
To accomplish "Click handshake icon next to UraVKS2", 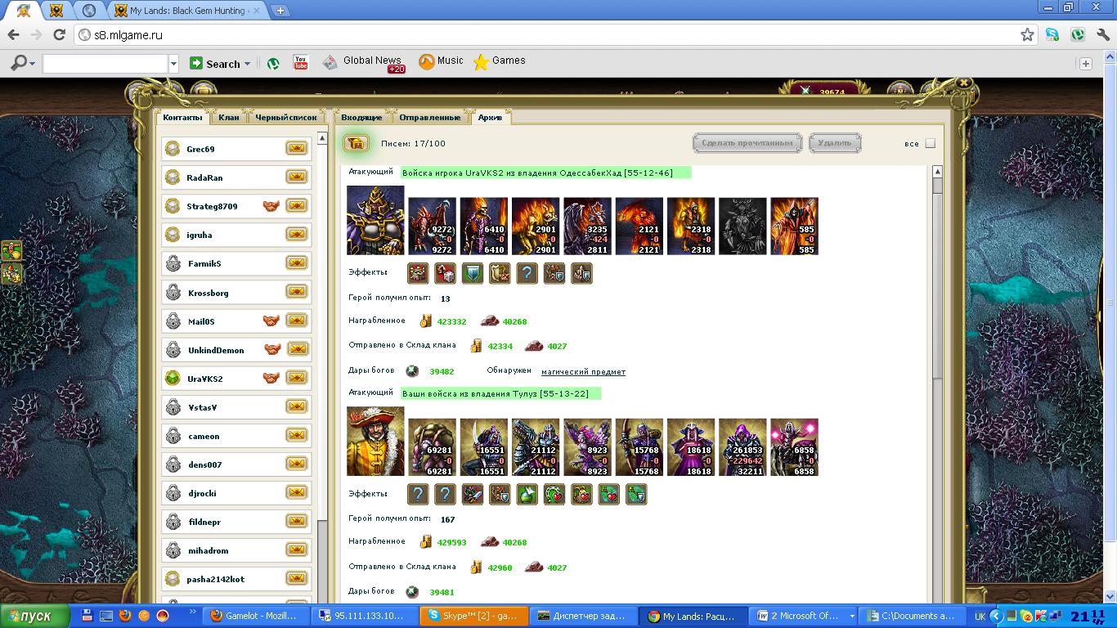I will tap(271, 378).
